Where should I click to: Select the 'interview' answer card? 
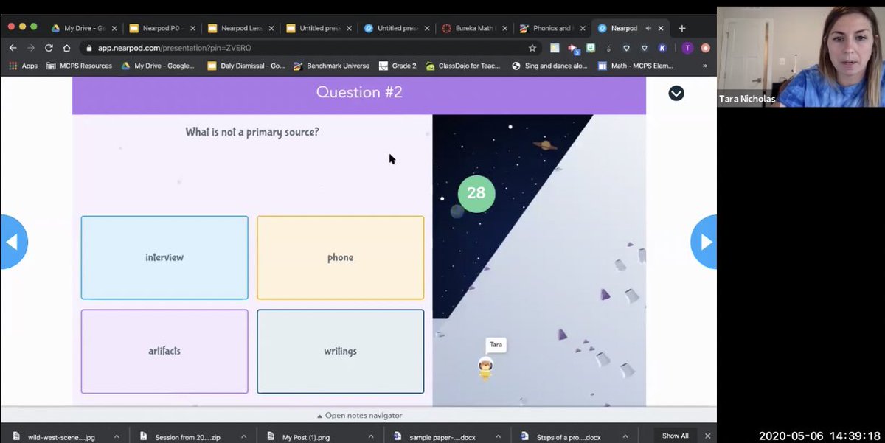pos(164,257)
